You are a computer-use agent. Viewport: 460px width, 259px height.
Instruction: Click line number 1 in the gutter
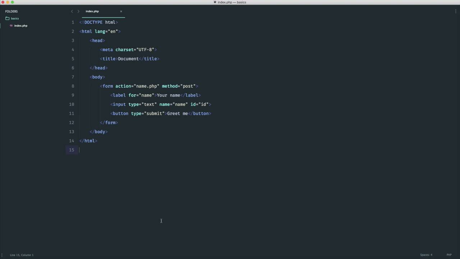click(x=73, y=22)
